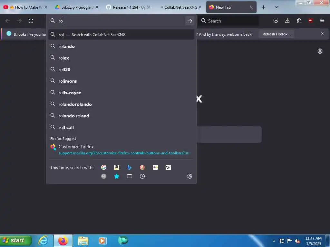Open Customize Firefox suggestion
330x247 pixels.
pos(121,150)
